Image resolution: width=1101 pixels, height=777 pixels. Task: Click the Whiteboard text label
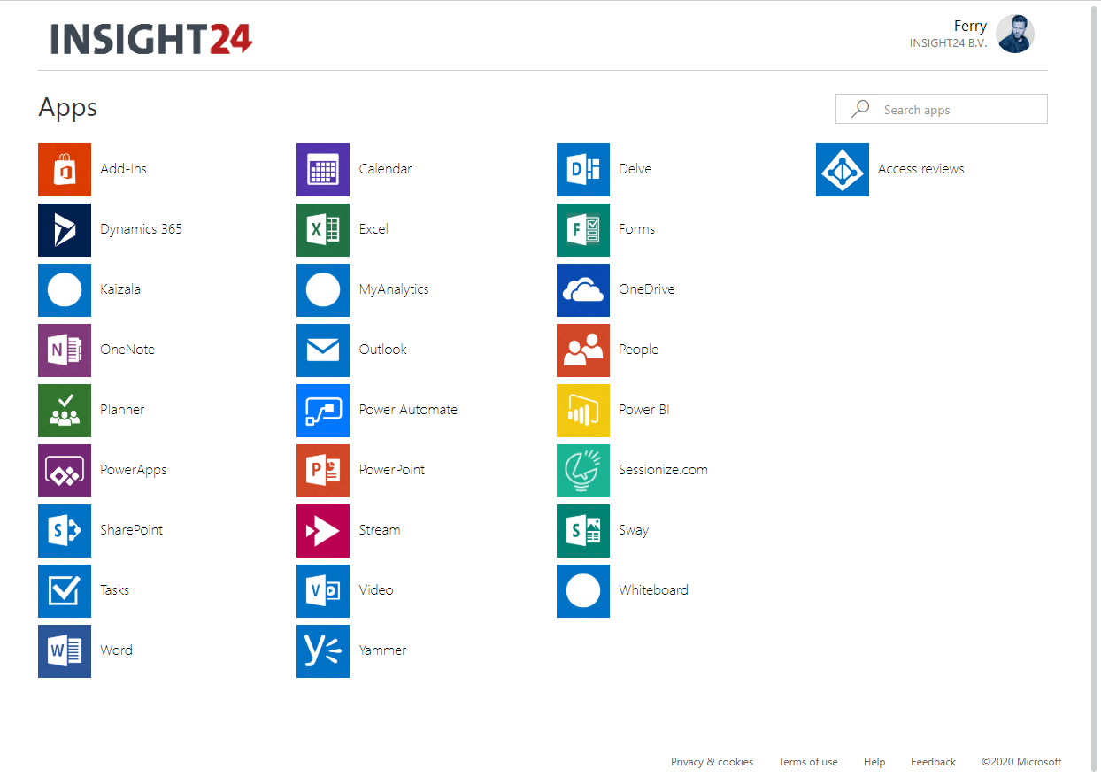pos(653,590)
